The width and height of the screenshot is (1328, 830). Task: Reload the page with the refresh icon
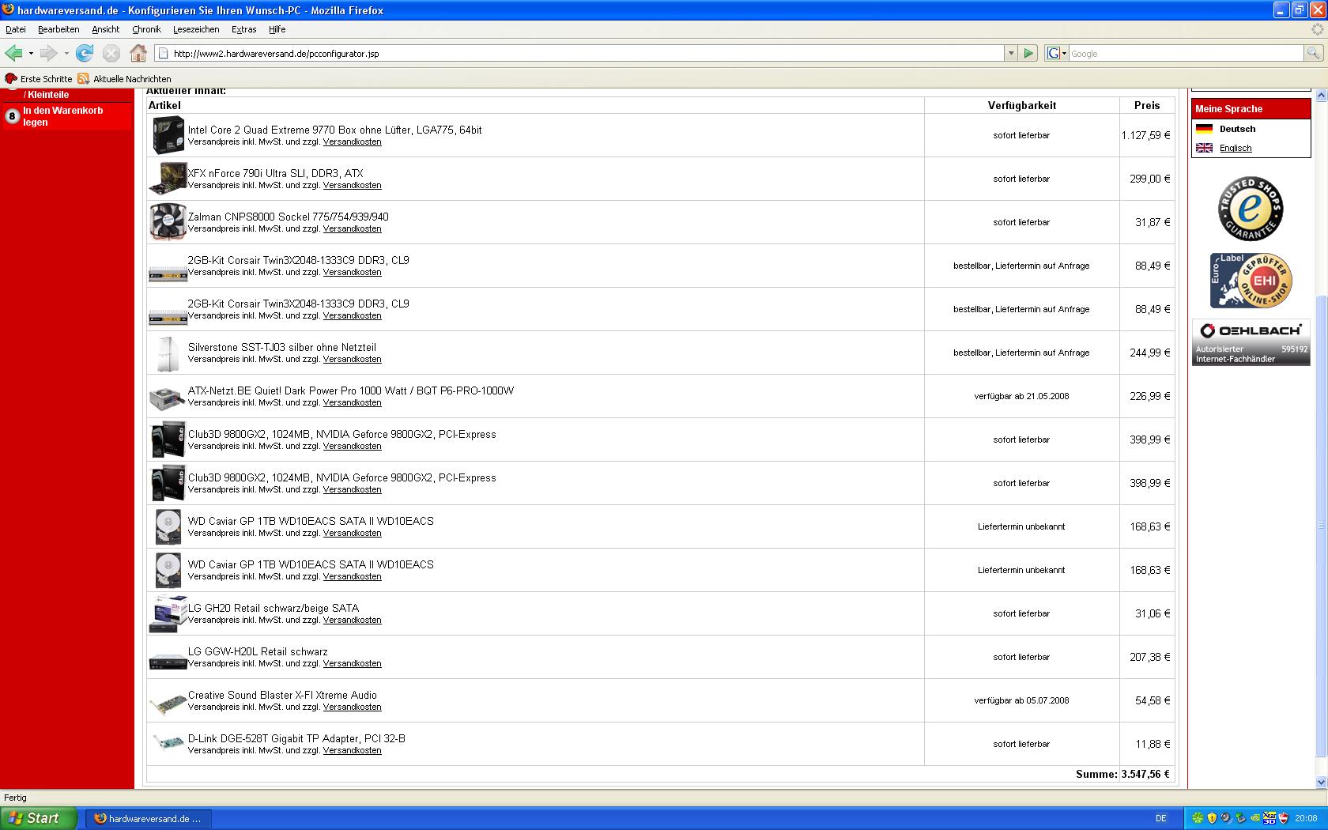(85, 53)
